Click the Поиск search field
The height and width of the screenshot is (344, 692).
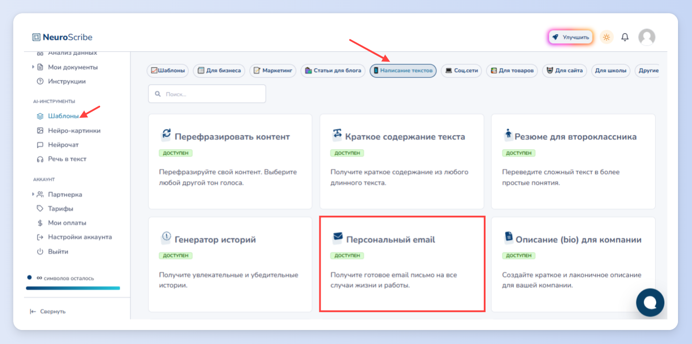(x=207, y=94)
